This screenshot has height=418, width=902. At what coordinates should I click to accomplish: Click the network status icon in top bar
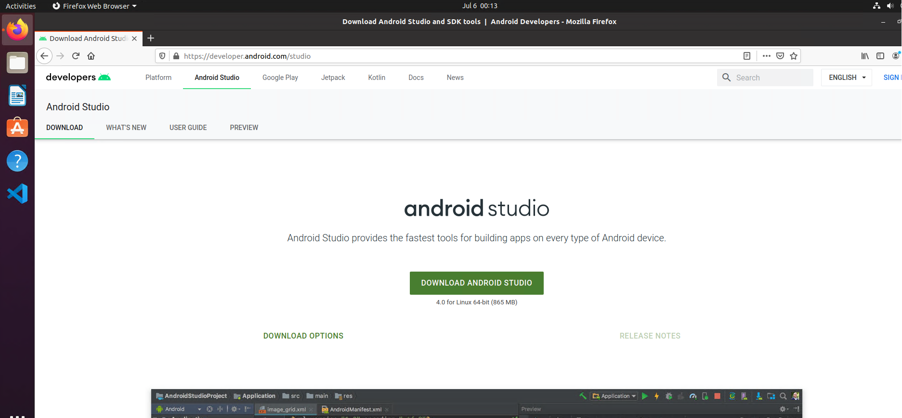pos(876,6)
